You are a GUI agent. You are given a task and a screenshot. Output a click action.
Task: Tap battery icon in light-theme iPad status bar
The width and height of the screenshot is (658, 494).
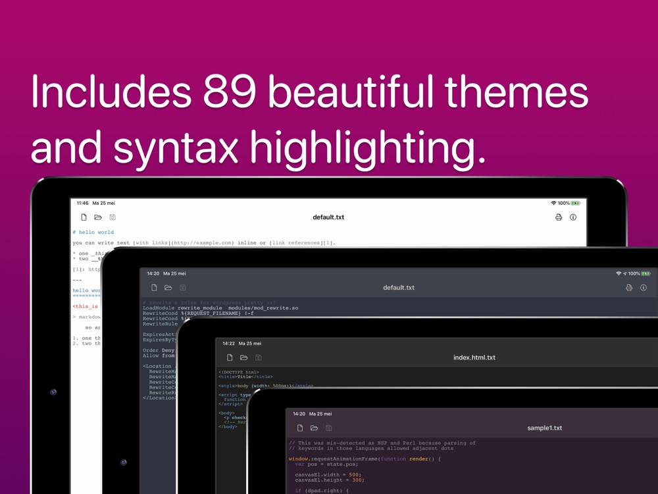pos(576,204)
